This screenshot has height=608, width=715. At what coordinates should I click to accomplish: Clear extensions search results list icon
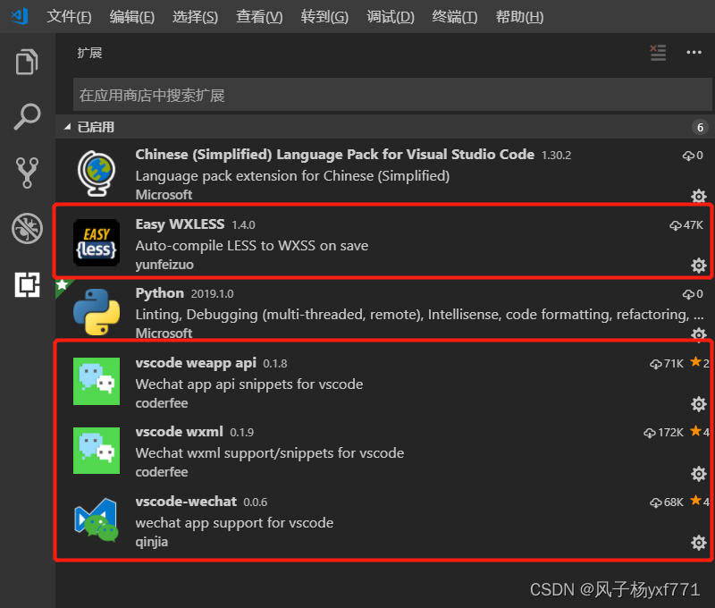(x=658, y=53)
